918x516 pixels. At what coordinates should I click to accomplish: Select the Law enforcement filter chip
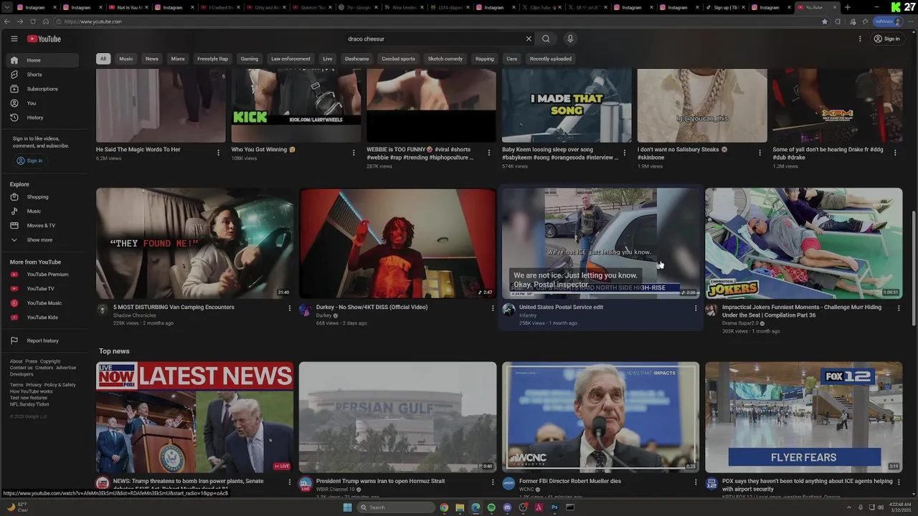tap(290, 59)
